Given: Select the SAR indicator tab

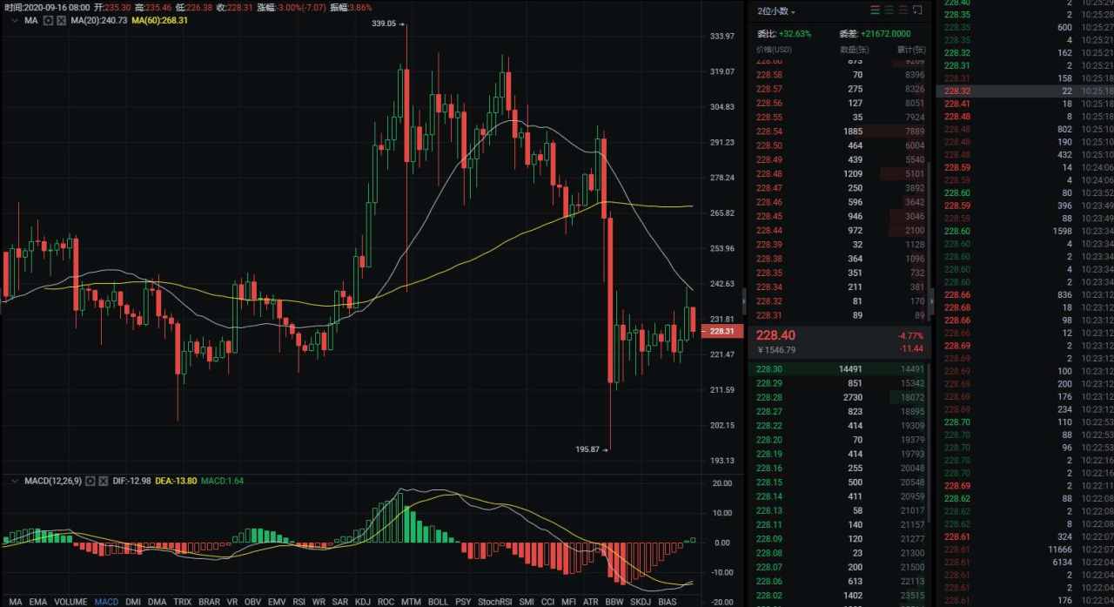Looking at the screenshot, I should coord(340,602).
